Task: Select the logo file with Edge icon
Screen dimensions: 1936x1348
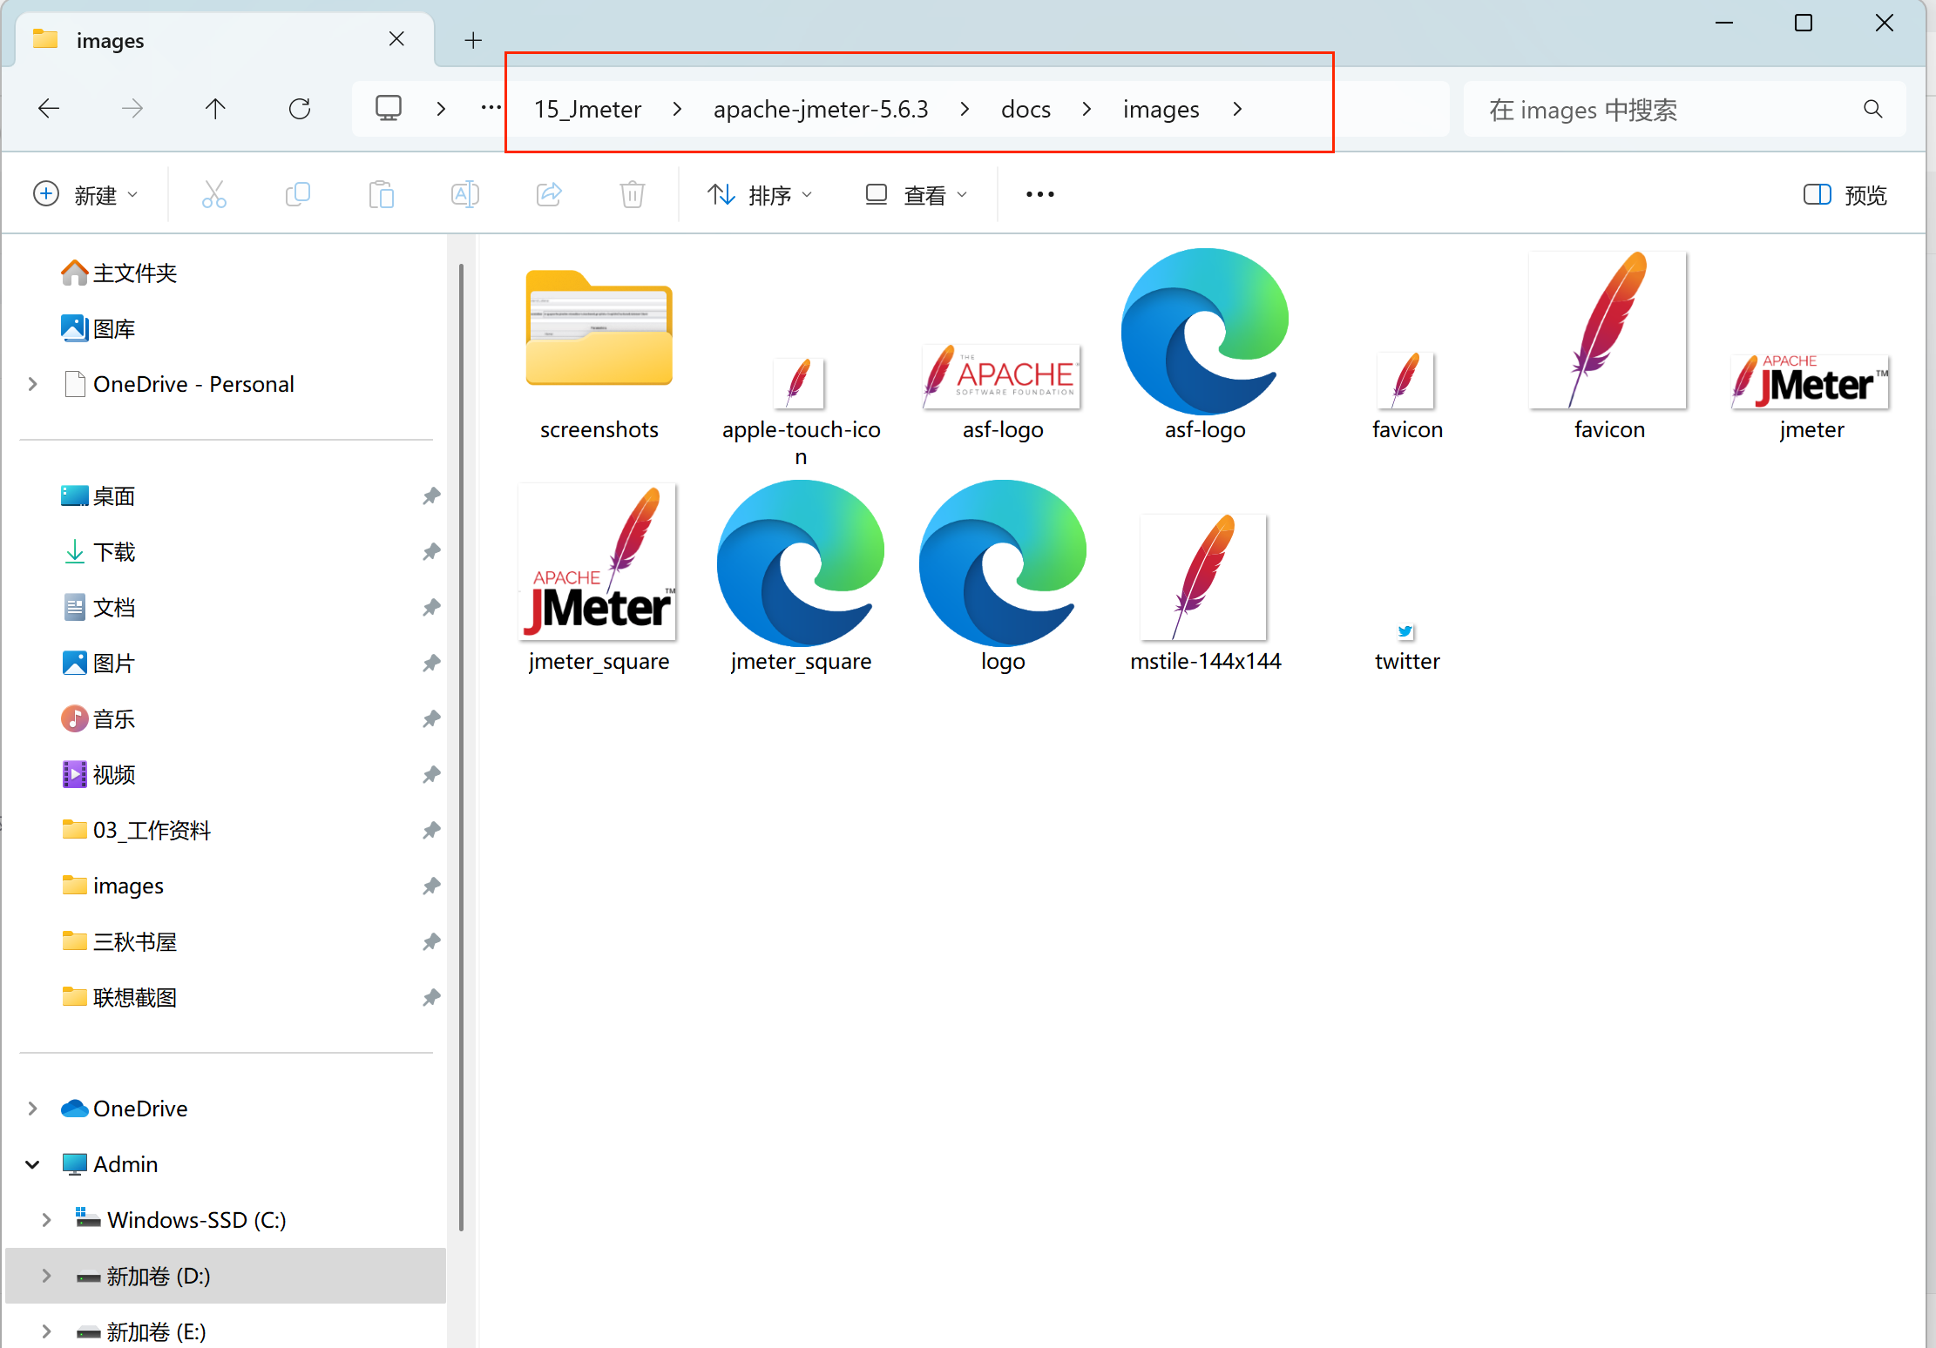Action: (1003, 576)
